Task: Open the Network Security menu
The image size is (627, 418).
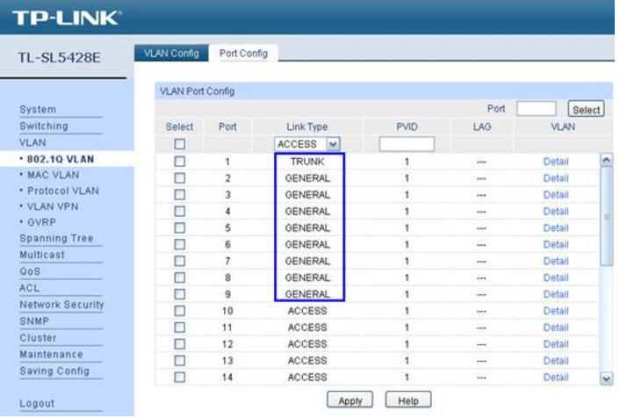Action: (61, 305)
